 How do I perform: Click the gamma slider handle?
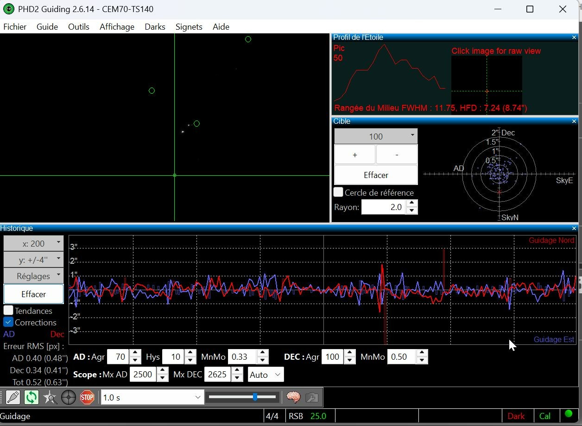[x=255, y=397]
